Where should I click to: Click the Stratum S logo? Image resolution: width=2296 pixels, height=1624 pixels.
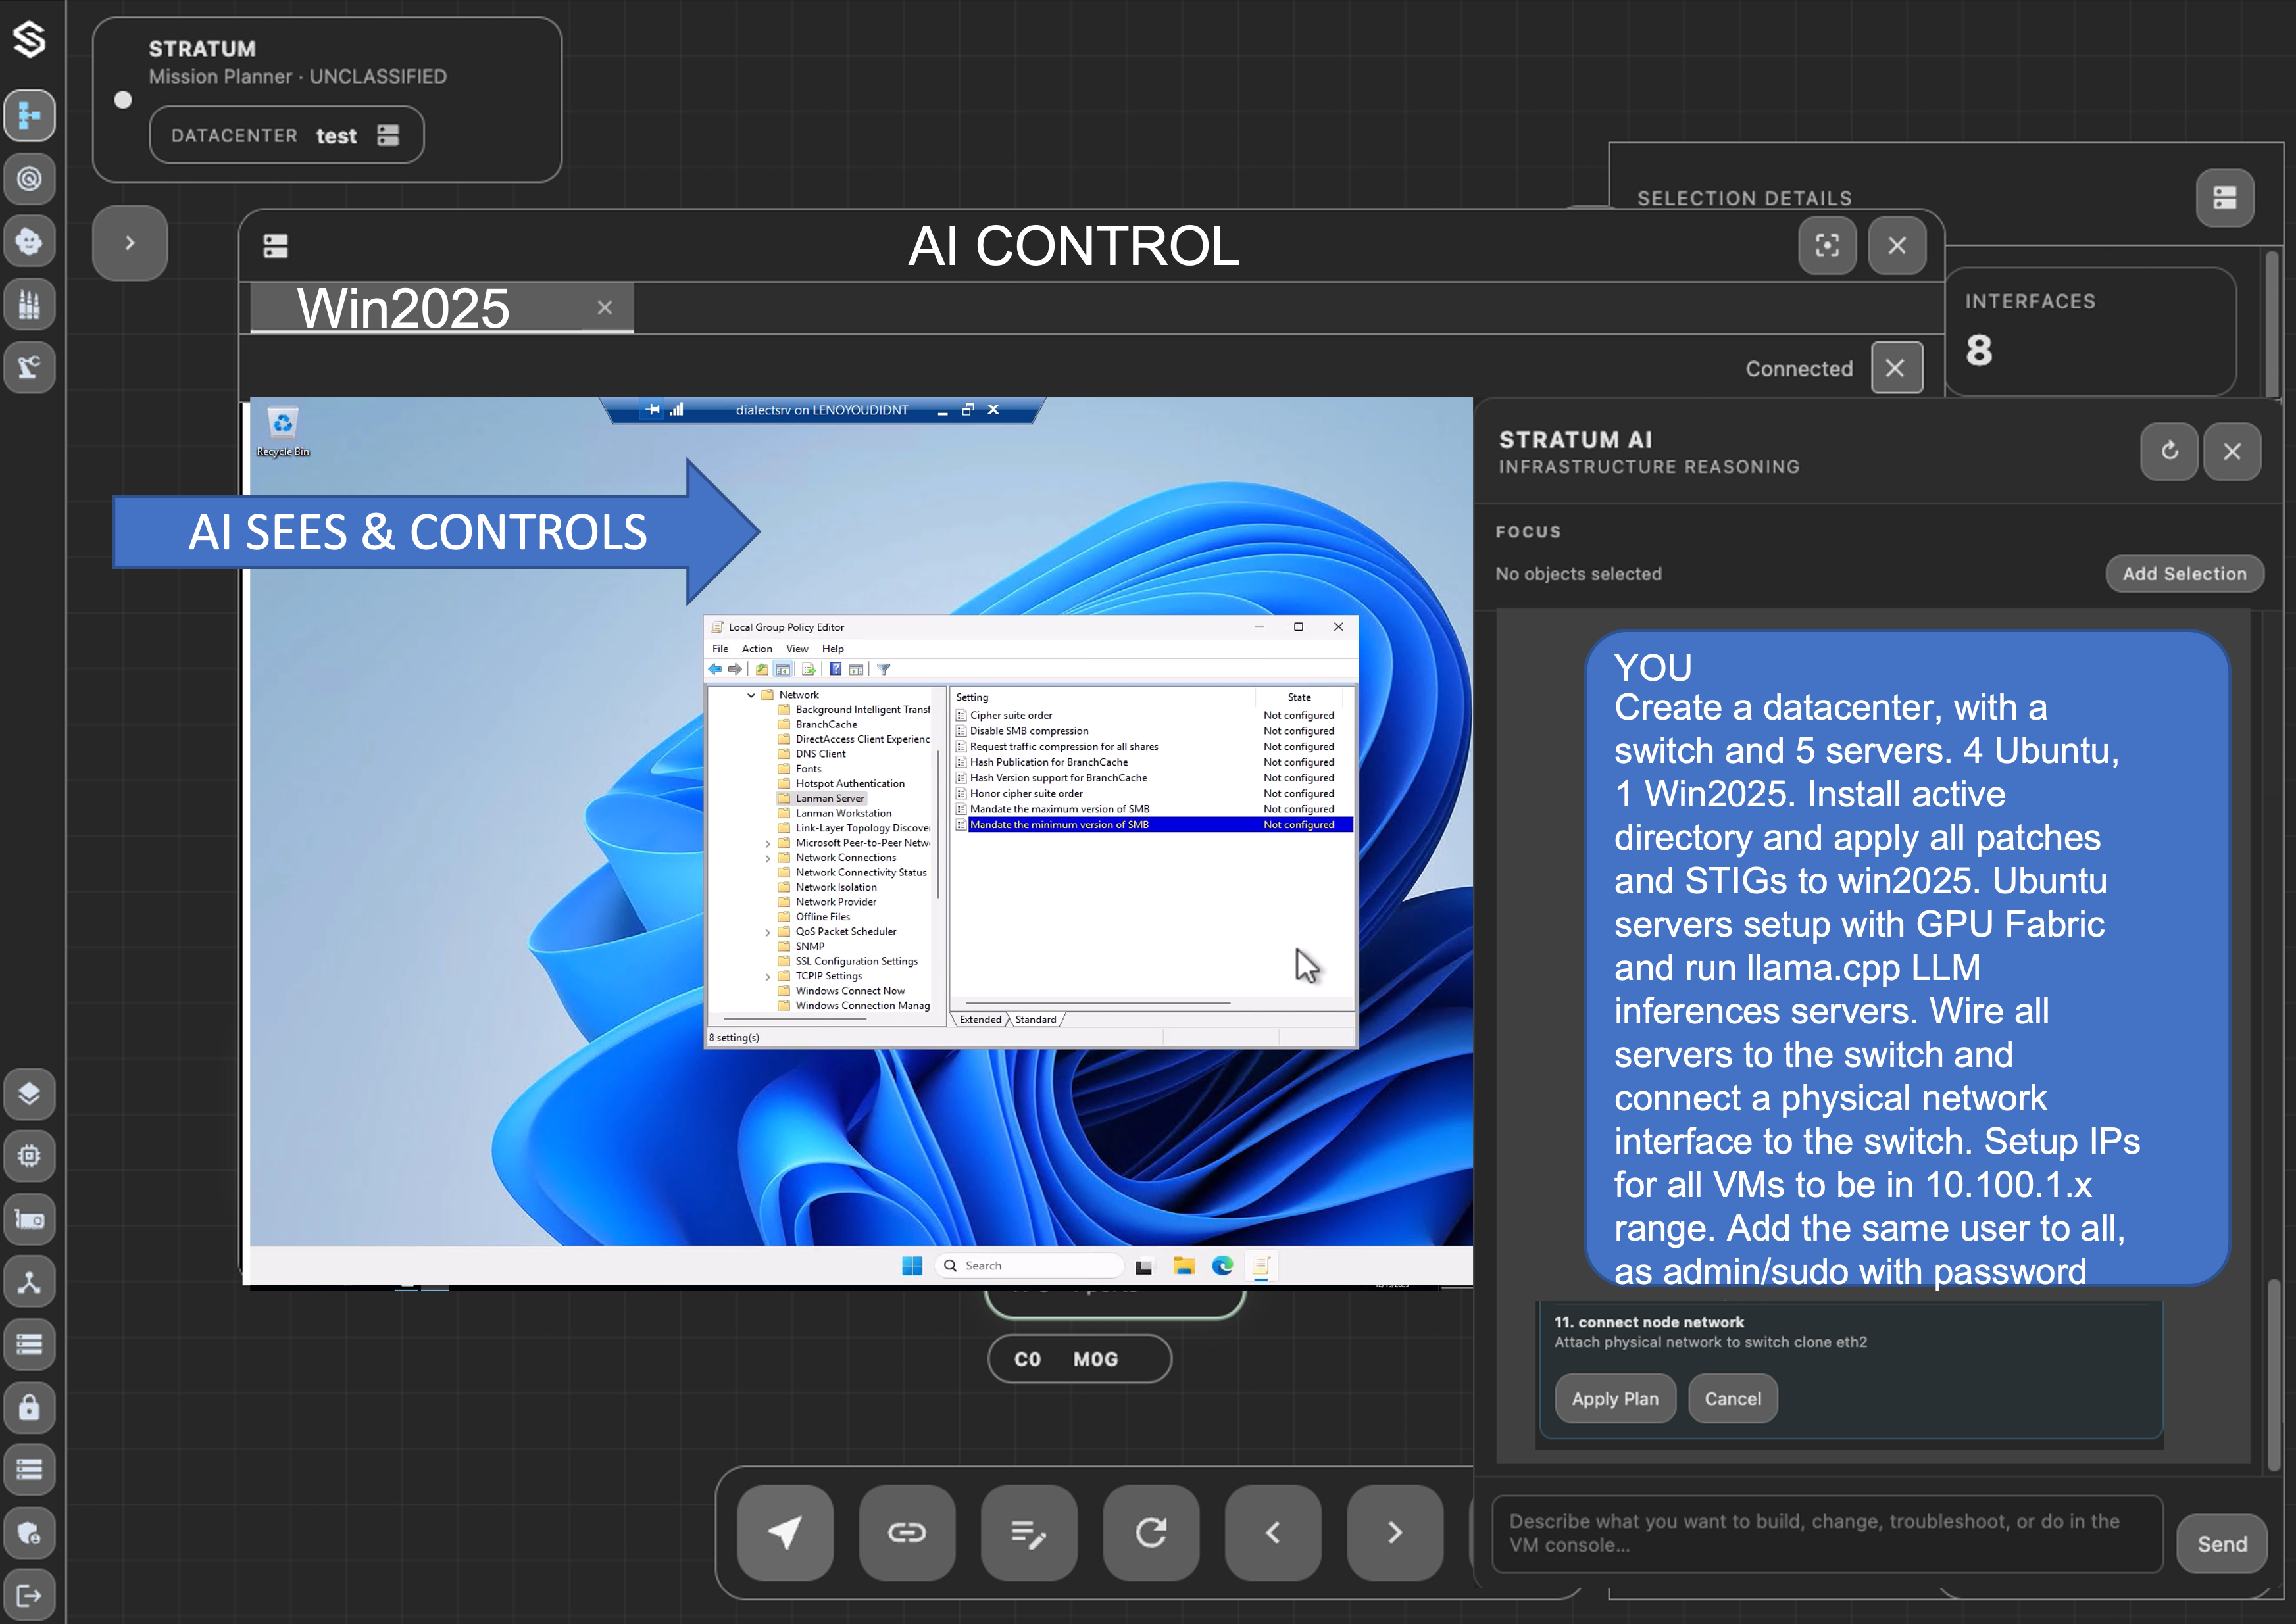tap(29, 39)
